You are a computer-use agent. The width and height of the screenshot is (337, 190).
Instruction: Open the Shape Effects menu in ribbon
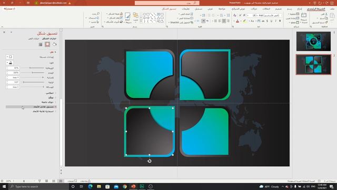coord(114,22)
